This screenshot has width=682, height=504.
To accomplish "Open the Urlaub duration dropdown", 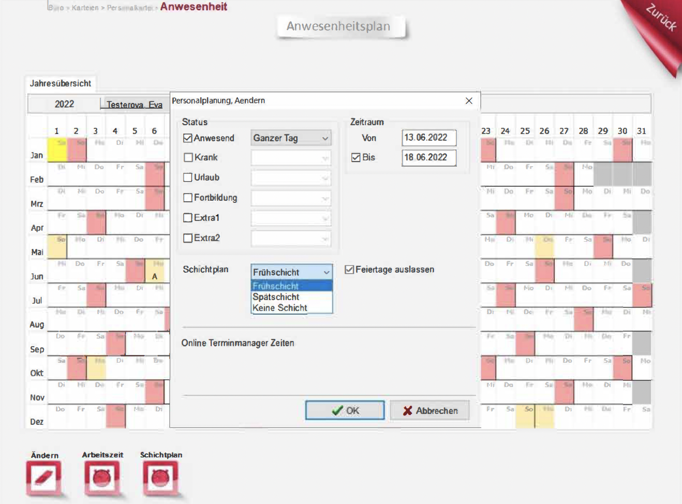I will coord(291,178).
